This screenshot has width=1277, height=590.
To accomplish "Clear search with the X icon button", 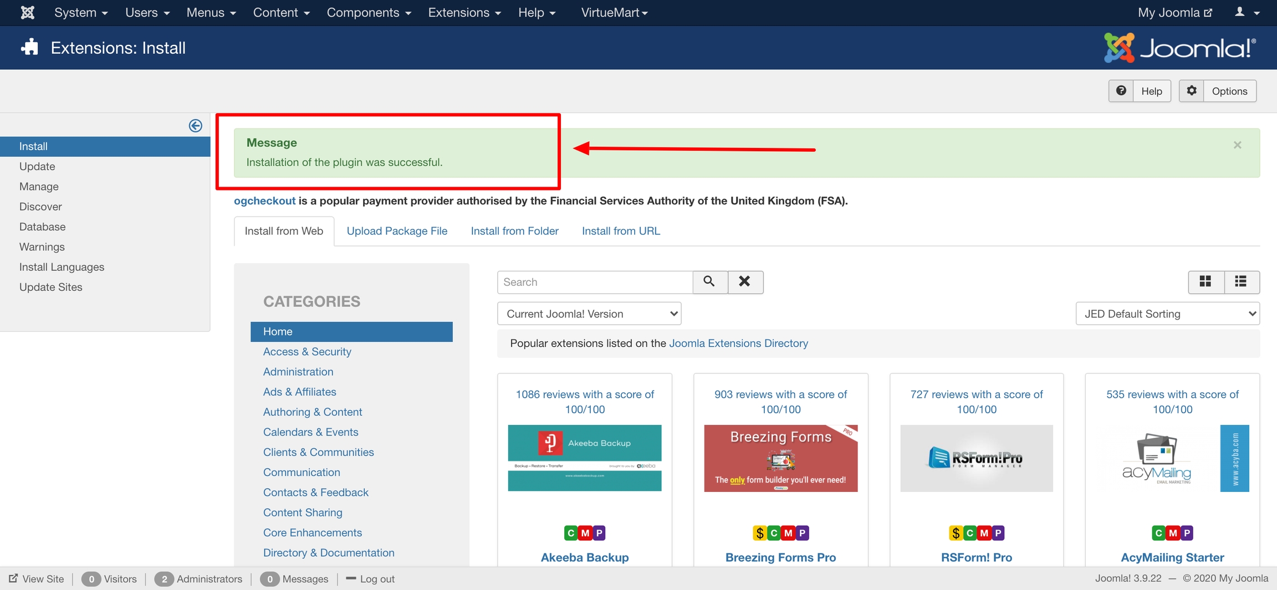I will [745, 282].
